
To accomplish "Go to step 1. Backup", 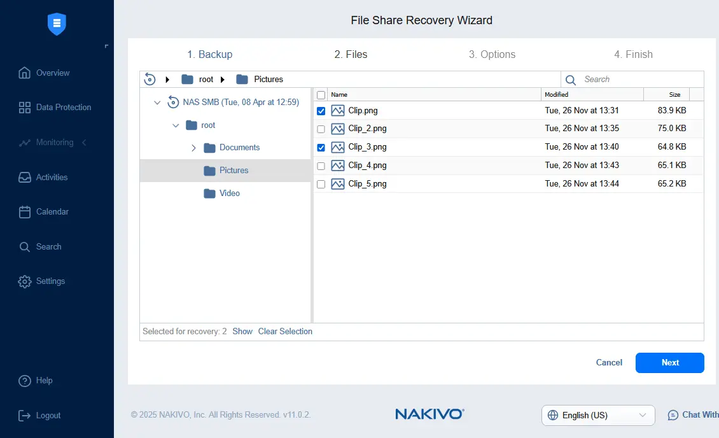I will (209, 54).
